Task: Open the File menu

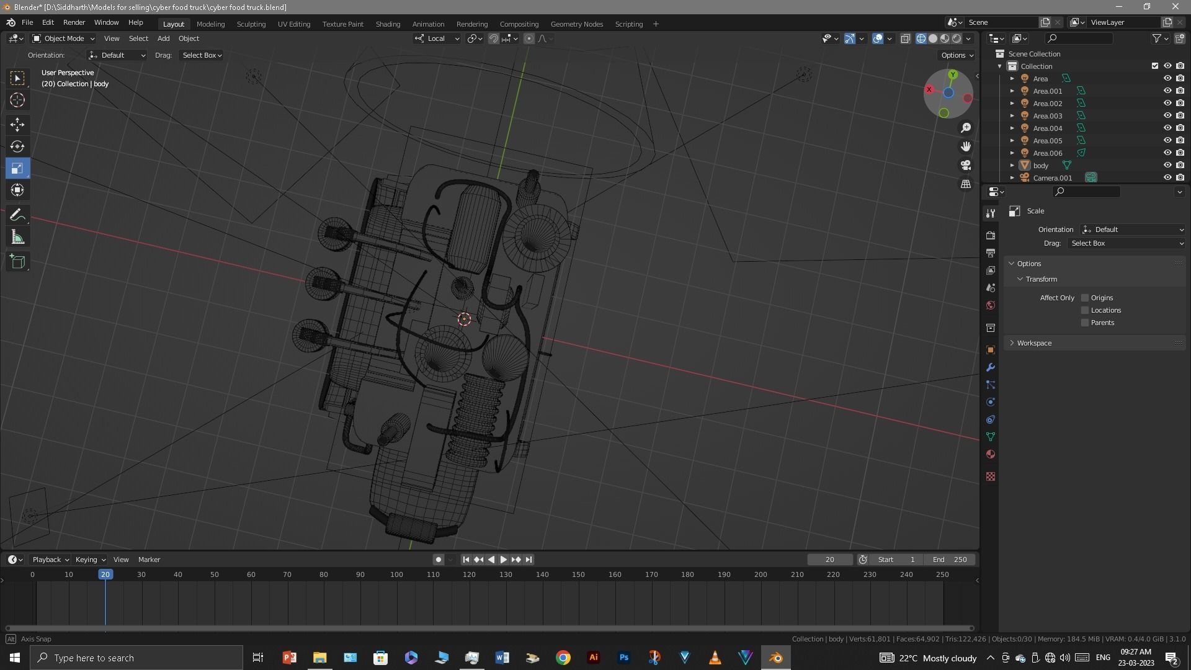Action: [x=27, y=23]
